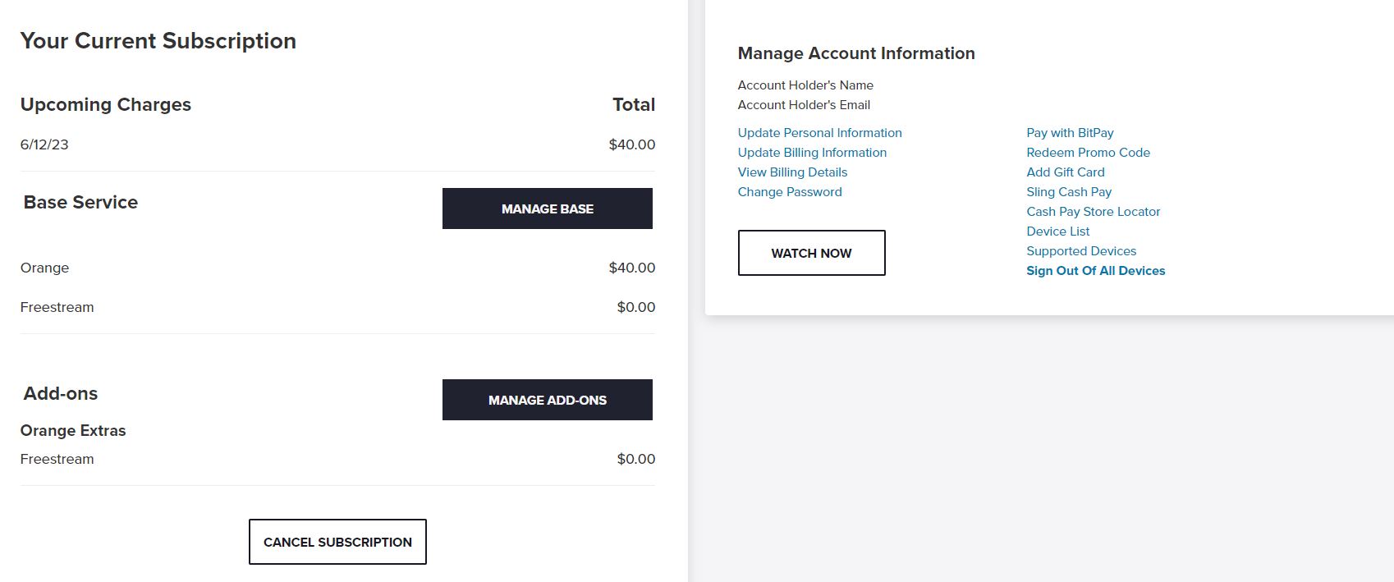Click the Orange base service row

click(x=337, y=268)
